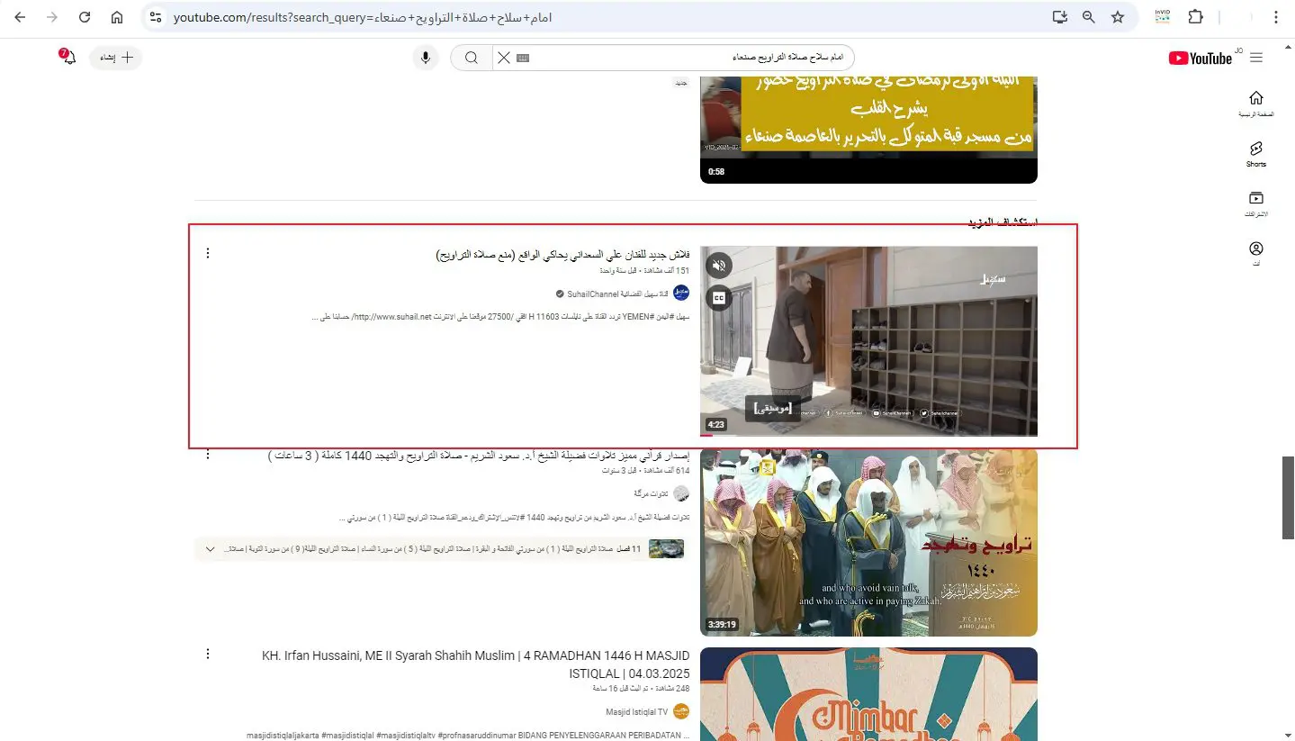Open the SuhailChannel channel name link
The image size is (1295, 741).
point(617,294)
